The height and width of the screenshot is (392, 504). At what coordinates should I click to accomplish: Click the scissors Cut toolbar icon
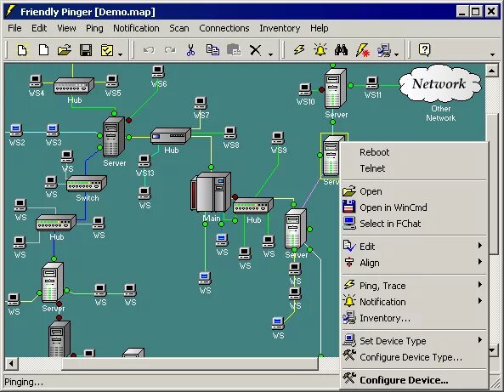point(190,50)
